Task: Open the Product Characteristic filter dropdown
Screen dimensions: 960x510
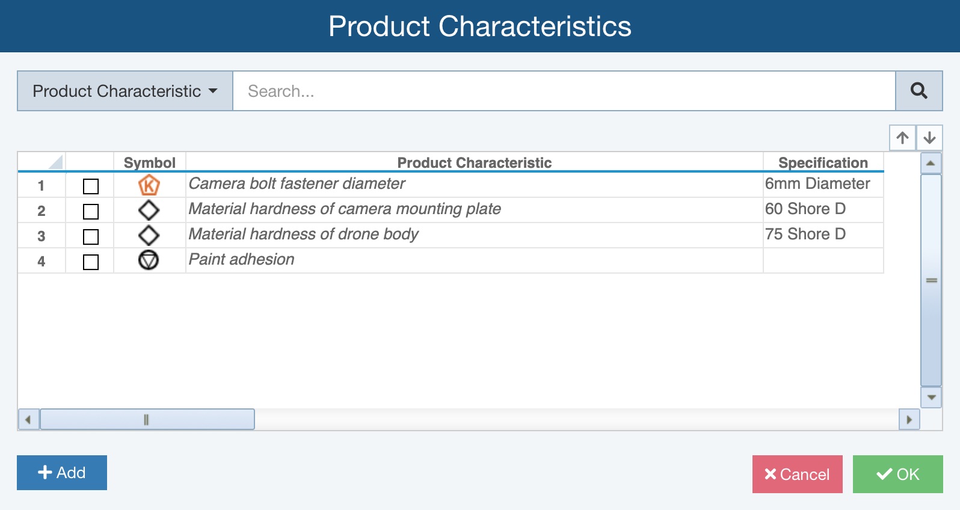Action: coord(125,91)
